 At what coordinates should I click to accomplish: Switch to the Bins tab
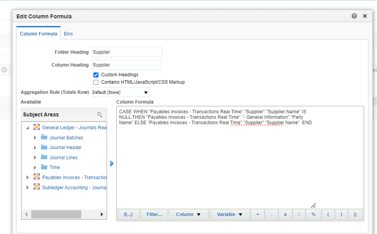click(x=68, y=34)
